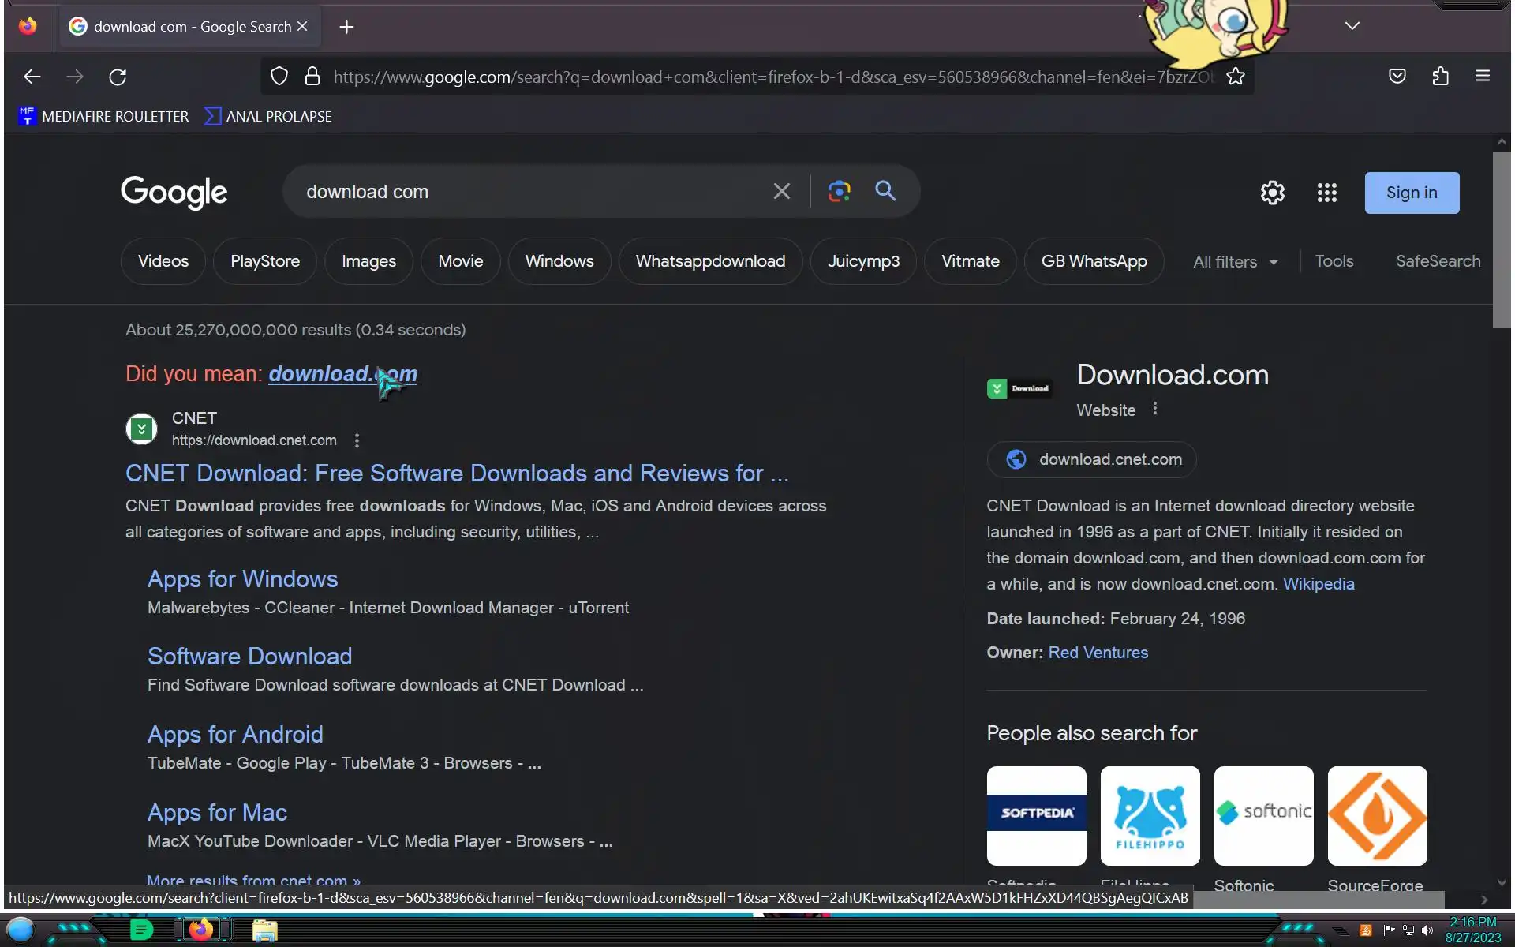Screen dimensions: 1515x947
Task: Click the tracking protection shield icon
Action: pos(279,77)
